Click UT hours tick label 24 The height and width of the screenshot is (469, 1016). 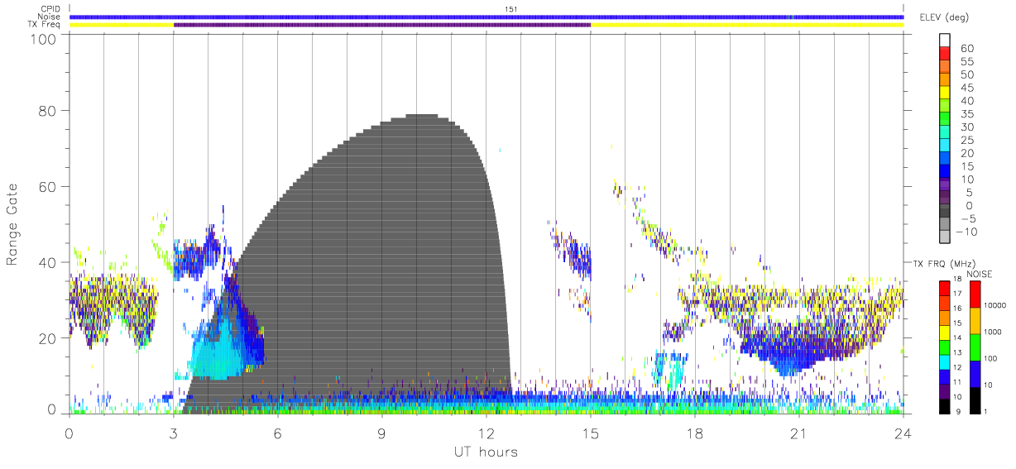point(903,433)
